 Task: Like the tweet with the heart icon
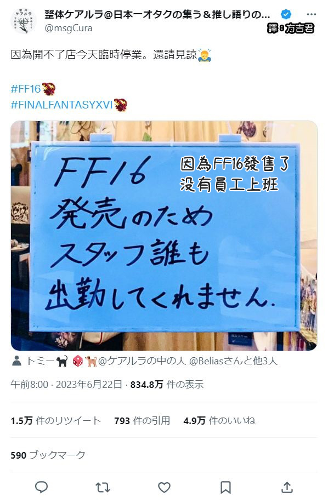[x=164, y=488]
